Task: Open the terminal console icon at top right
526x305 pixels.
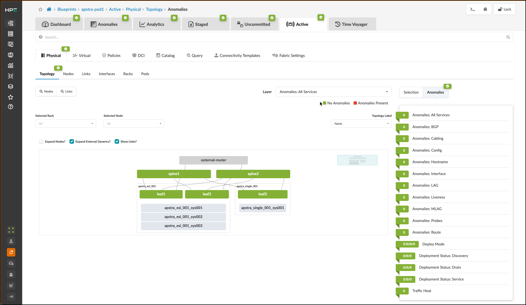Action: [x=473, y=9]
